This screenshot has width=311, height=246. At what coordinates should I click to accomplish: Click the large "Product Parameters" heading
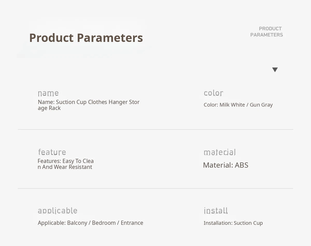[86, 38]
